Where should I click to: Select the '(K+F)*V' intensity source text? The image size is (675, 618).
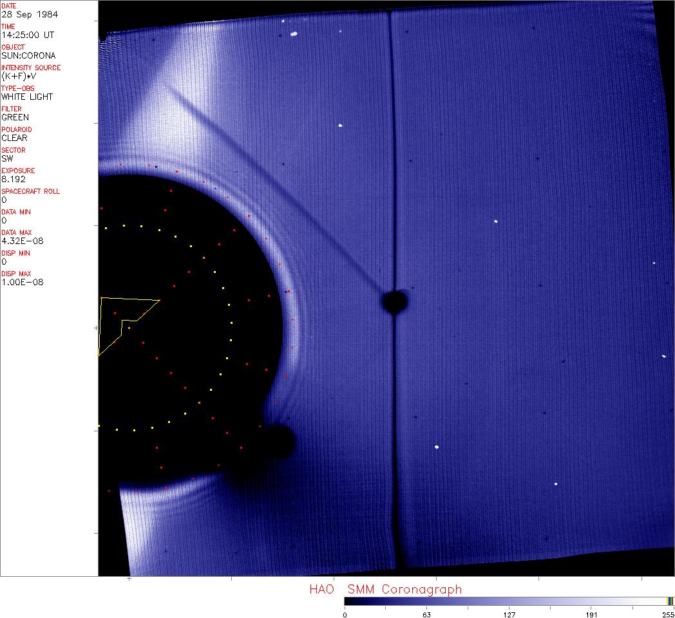point(18,76)
